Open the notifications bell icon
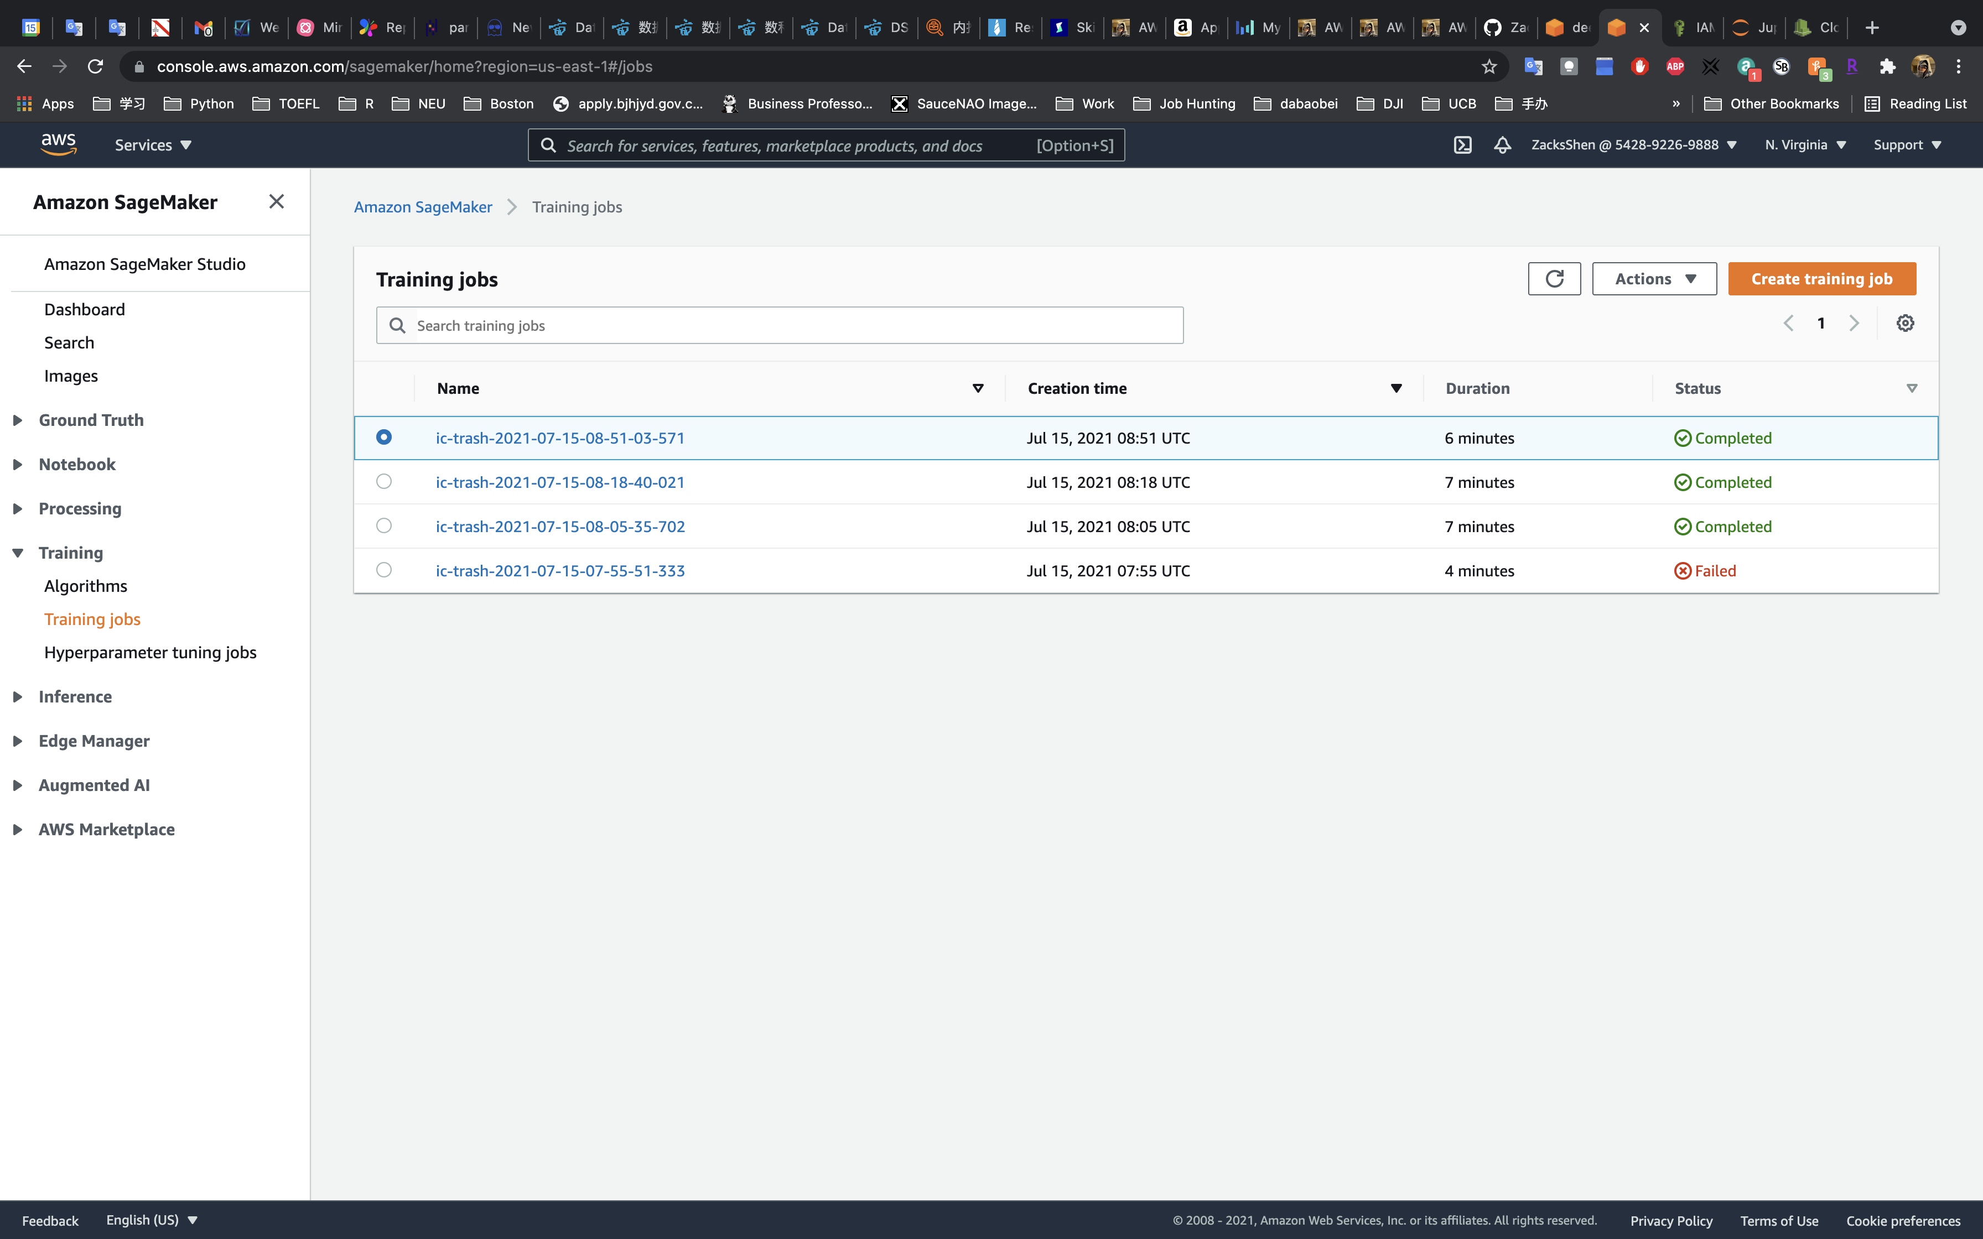This screenshot has height=1239, width=1983. pyautogui.click(x=1502, y=145)
